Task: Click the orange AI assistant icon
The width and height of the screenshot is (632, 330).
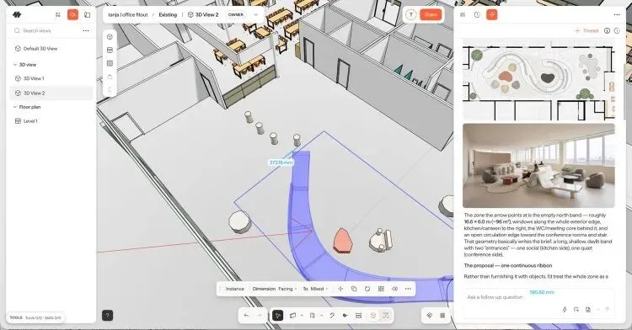Action: click(492, 14)
